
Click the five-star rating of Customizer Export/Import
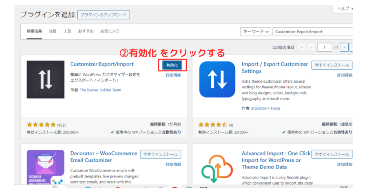(41, 124)
